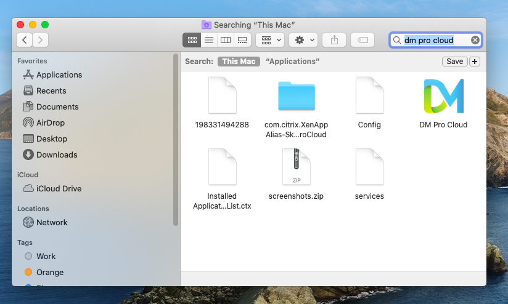The height and width of the screenshot is (304, 508).
Task: Select the Work tag in the sidebar
Action: click(40, 257)
